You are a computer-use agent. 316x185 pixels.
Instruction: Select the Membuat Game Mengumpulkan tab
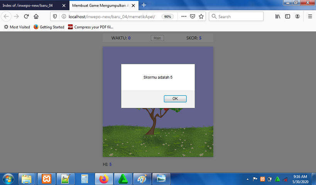101,6
